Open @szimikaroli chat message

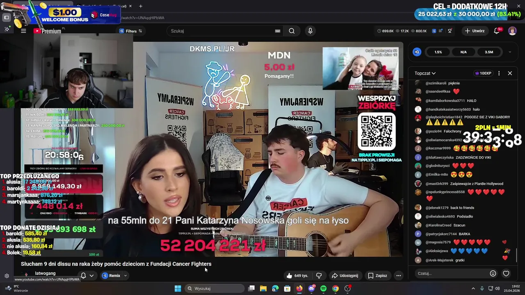pyautogui.click(x=443, y=83)
